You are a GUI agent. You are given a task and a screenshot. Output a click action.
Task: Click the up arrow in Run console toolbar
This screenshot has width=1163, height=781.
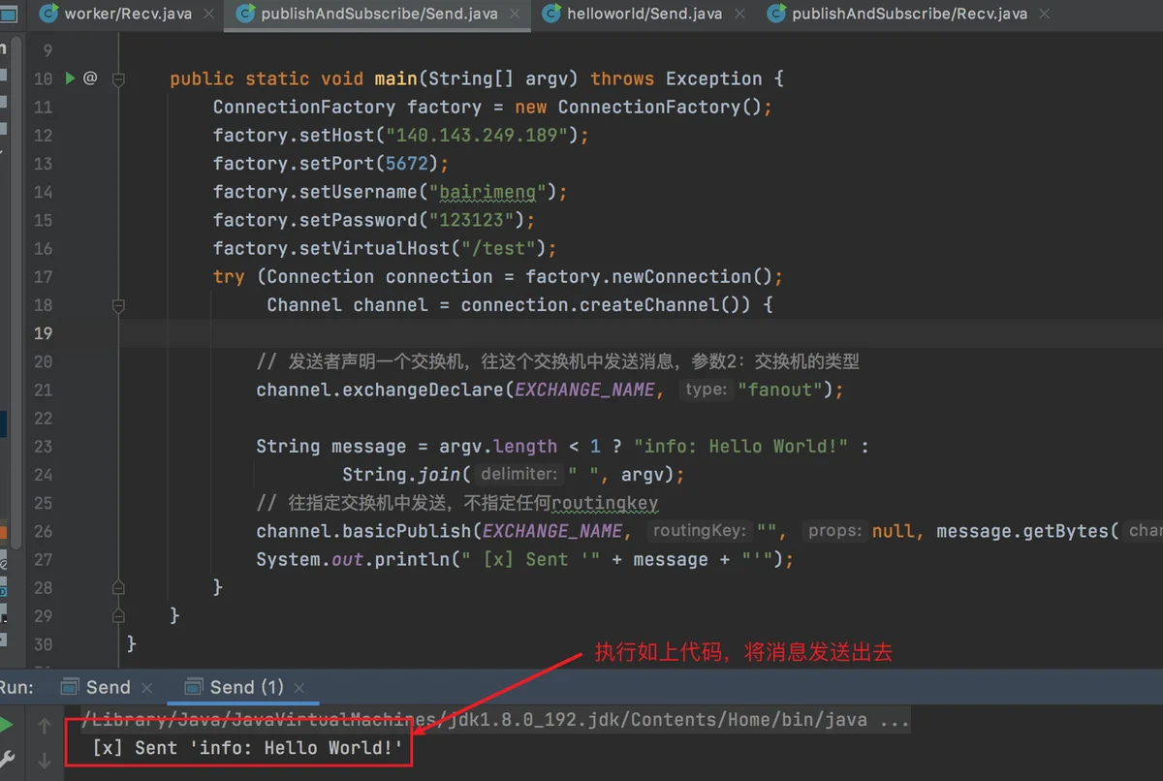tap(44, 726)
